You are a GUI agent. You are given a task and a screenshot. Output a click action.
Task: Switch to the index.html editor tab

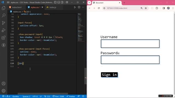17,7
